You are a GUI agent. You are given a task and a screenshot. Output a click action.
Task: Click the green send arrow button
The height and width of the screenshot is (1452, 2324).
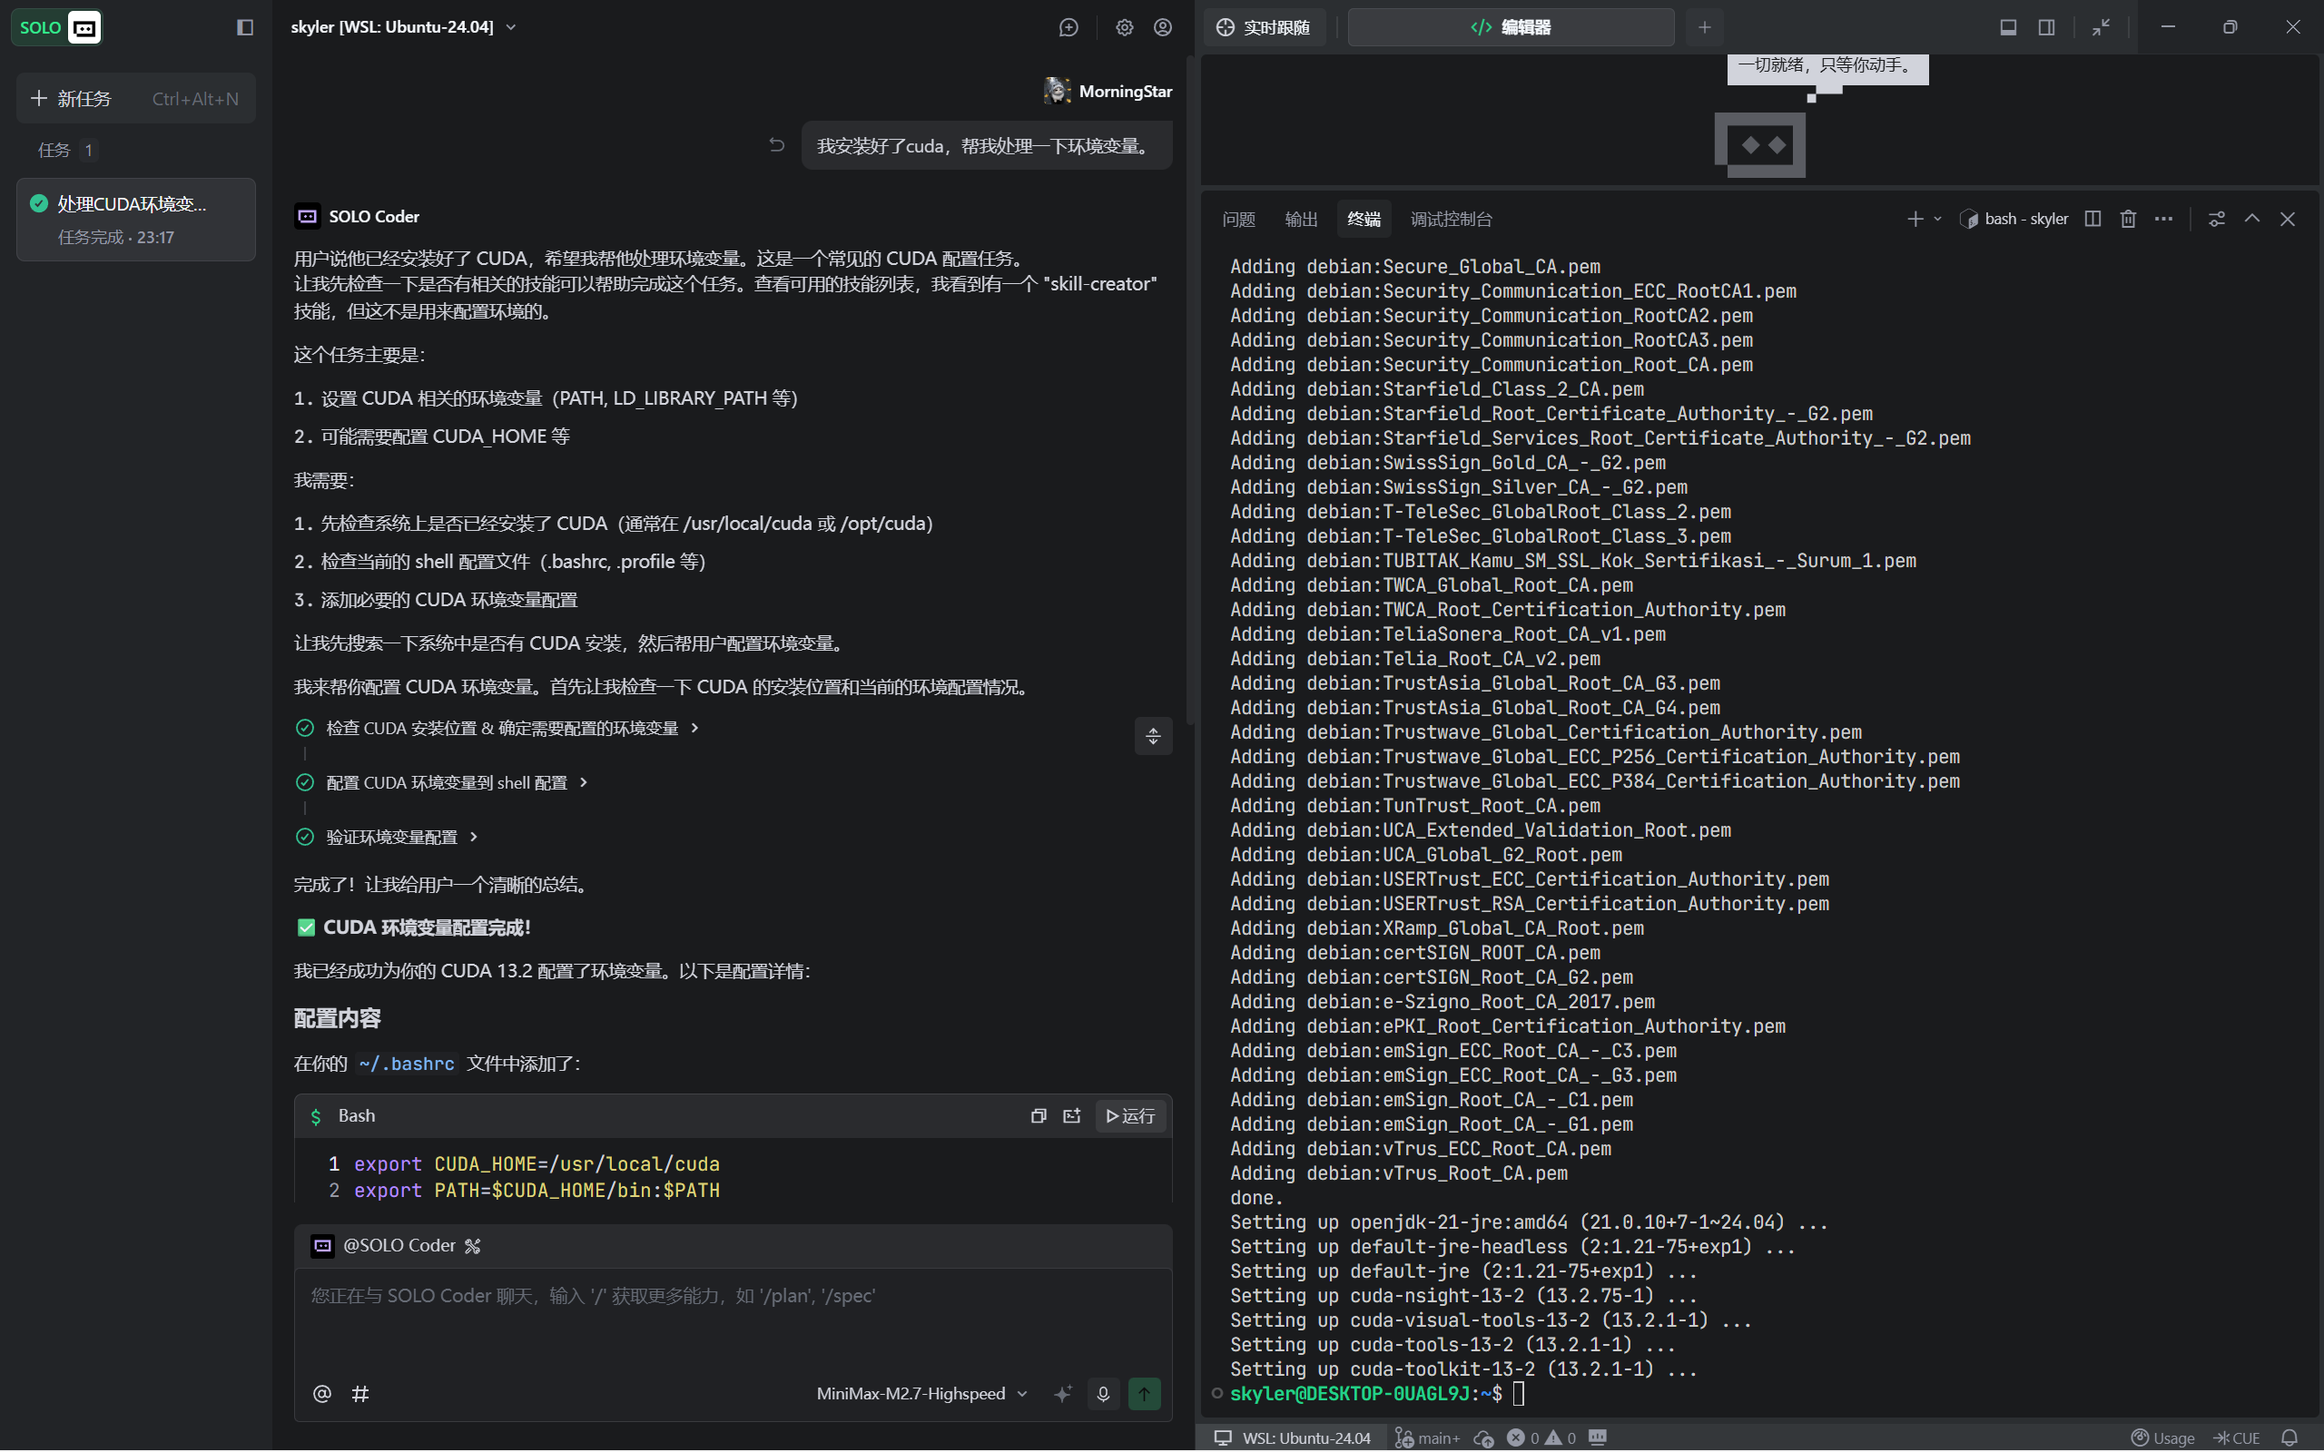[x=1144, y=1393]
